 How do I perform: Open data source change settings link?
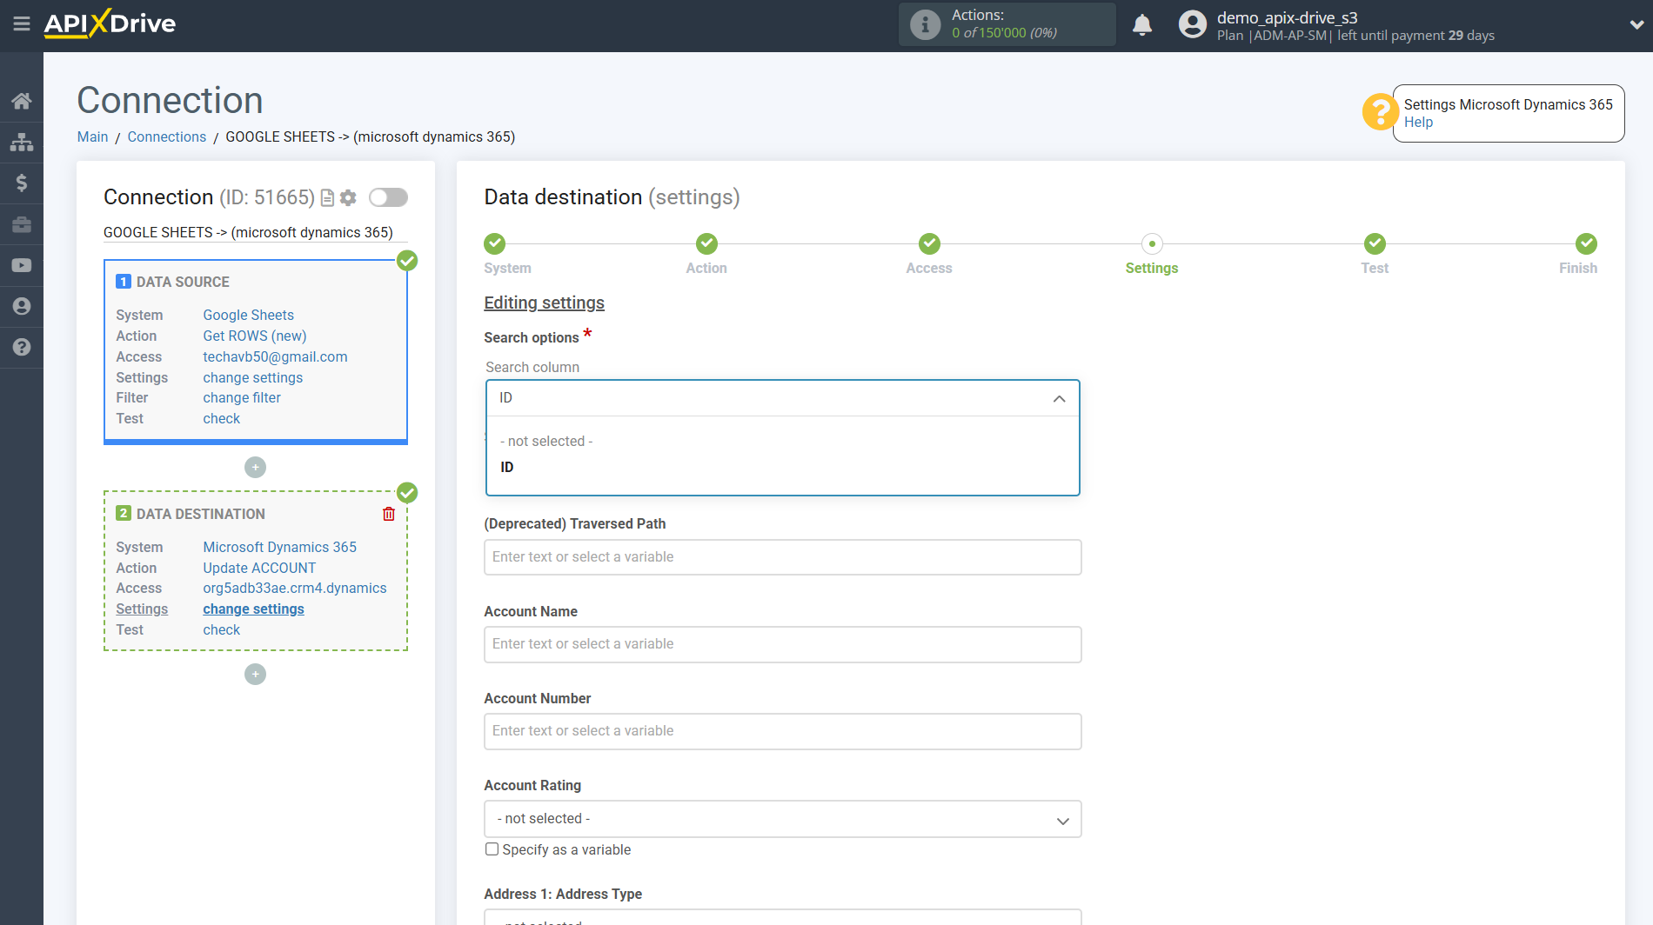(253, 378)
